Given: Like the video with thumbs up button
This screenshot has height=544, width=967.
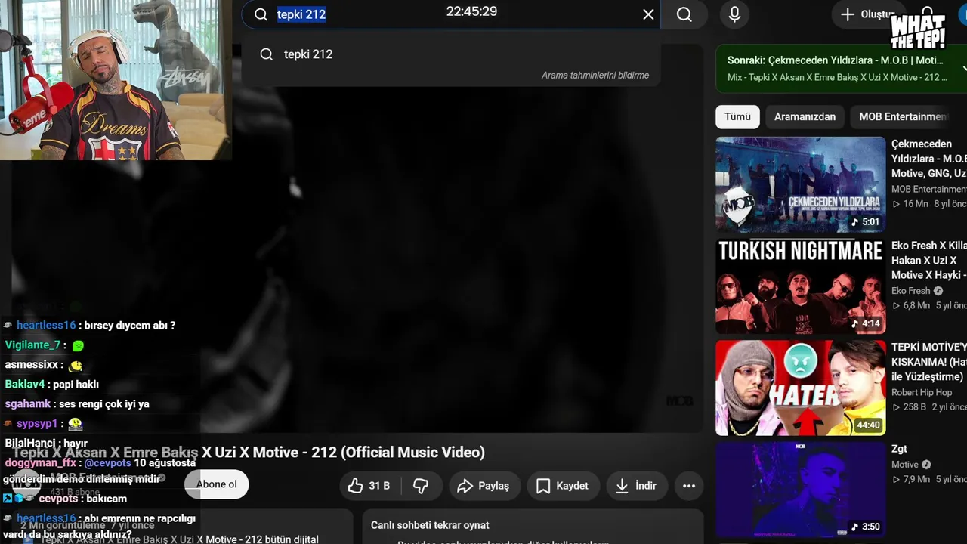Looking at the screenshot, I should pyautogui.click(x=369, y=486).
